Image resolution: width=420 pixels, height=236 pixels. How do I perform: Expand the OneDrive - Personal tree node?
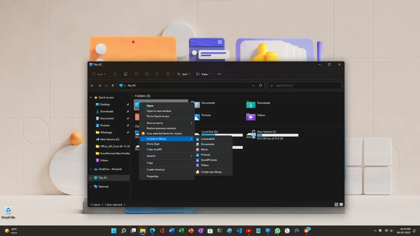(91, 169)
